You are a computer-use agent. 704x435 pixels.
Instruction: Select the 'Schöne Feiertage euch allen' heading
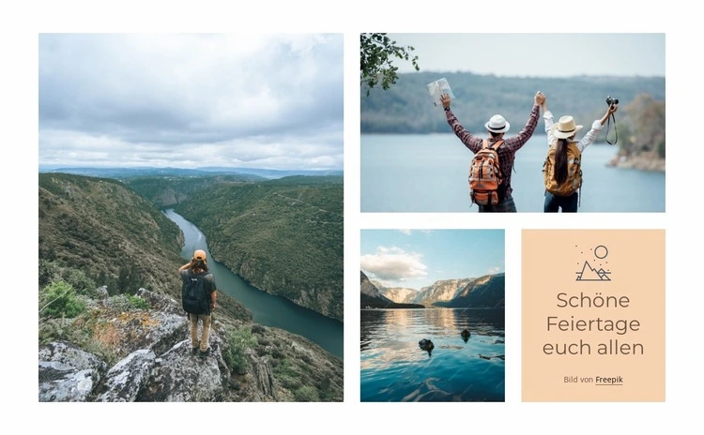[x=593, y=323]
